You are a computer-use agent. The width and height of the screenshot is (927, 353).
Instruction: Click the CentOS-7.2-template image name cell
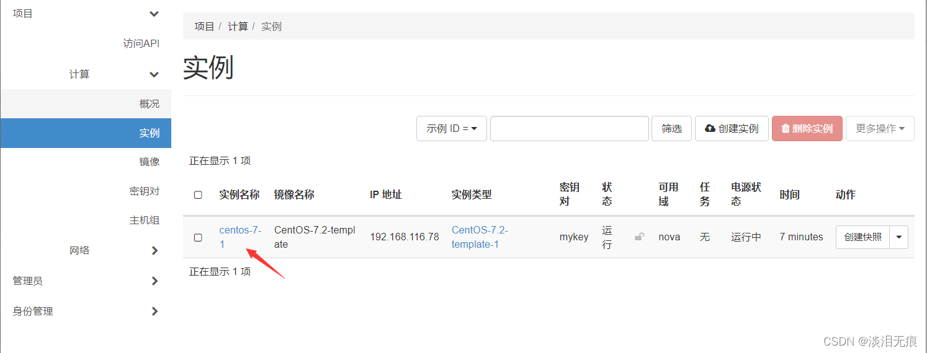315,237
